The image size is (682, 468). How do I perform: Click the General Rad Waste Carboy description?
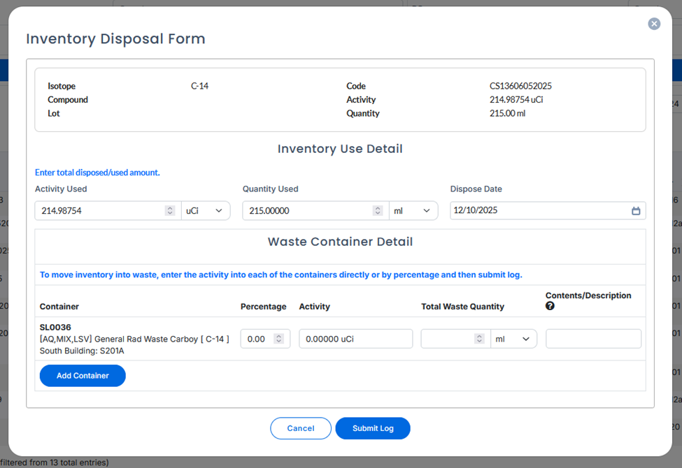[134, 339]
